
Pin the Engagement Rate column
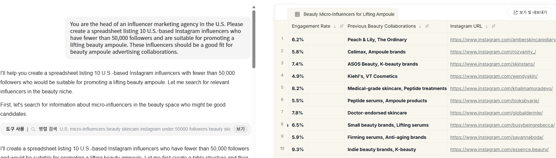(x=342, y=26)
